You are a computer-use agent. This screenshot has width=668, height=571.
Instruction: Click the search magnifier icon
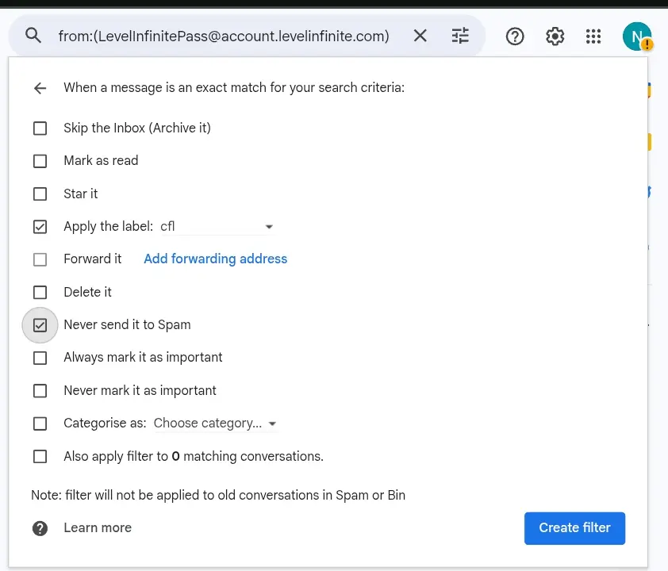[33, 36]
